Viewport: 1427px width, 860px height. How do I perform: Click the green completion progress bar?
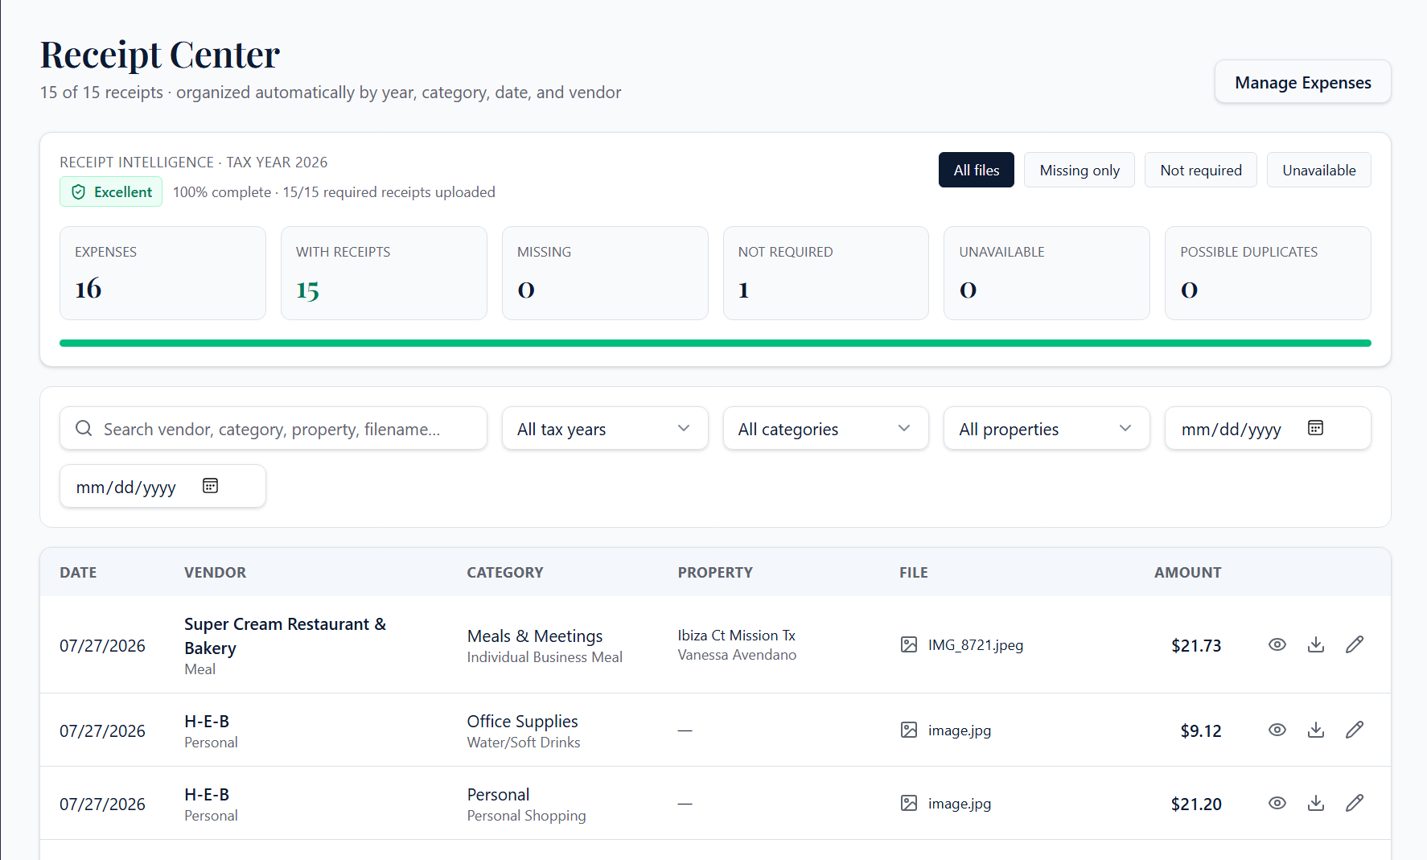[x=715, y=343]
